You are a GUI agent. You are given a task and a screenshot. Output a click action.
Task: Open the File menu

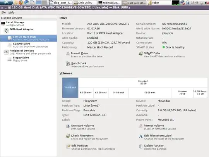click(x=3, y=12)
